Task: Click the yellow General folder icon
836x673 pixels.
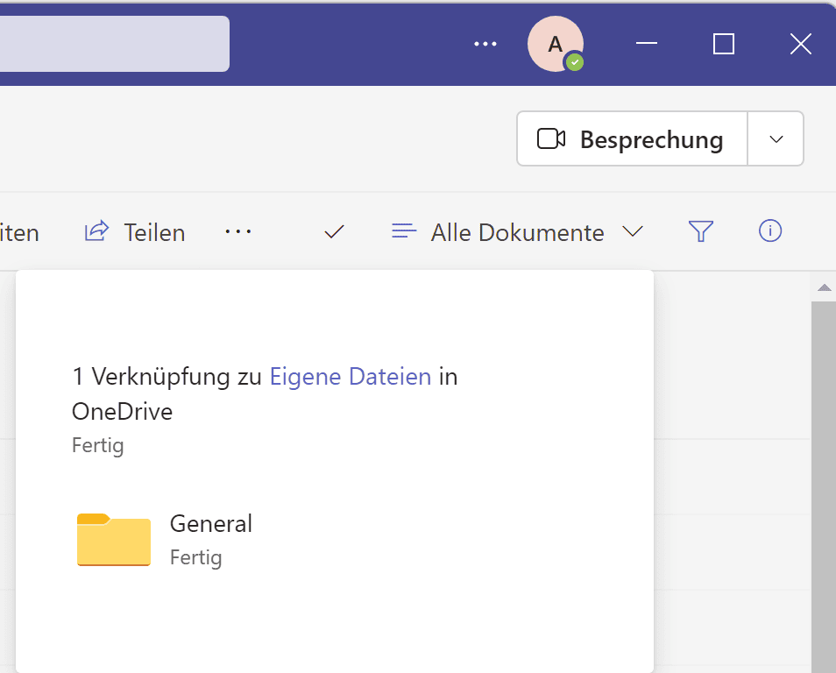Action: tap(114, 539)
